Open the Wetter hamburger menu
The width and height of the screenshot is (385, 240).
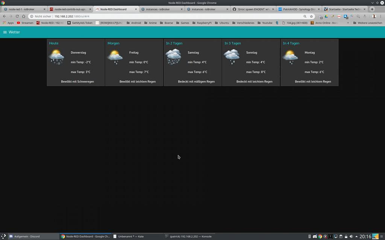pyautogui.click(x=5, y=32)
